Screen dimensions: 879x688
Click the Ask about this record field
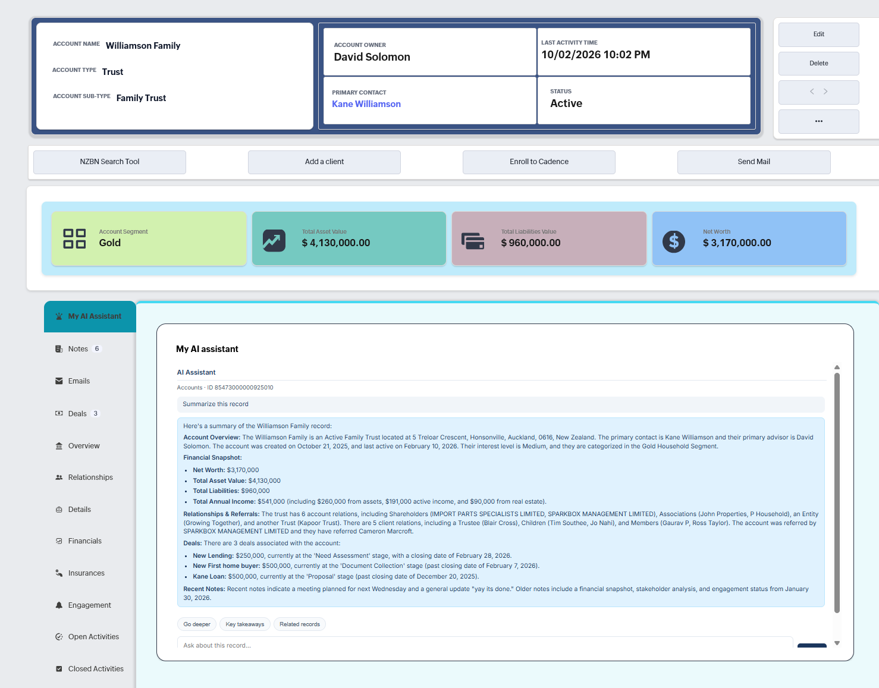[x=485, y=643]
